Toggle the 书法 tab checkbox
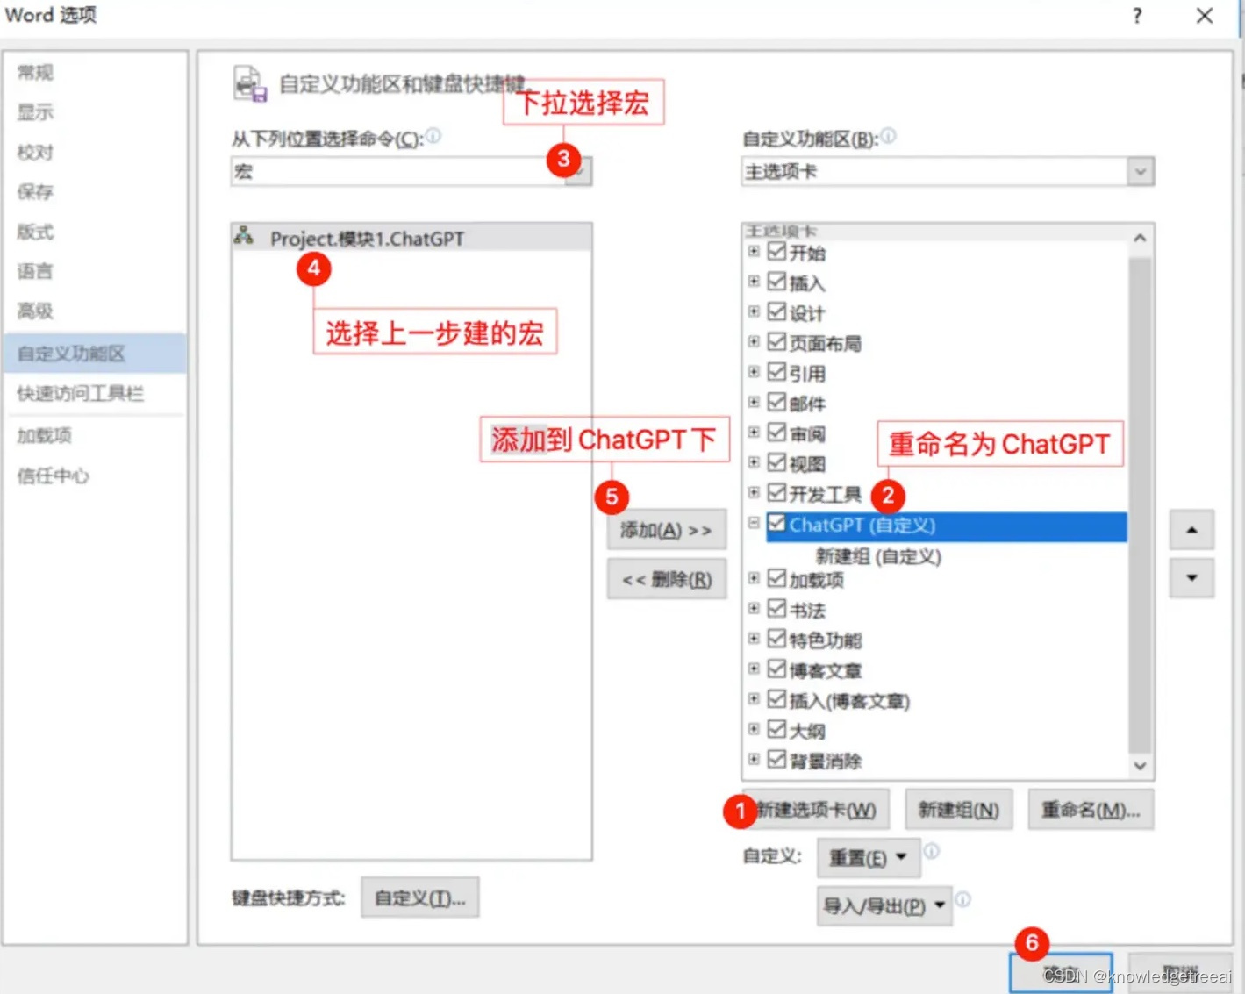1245x994 pixels. point(776,608)
